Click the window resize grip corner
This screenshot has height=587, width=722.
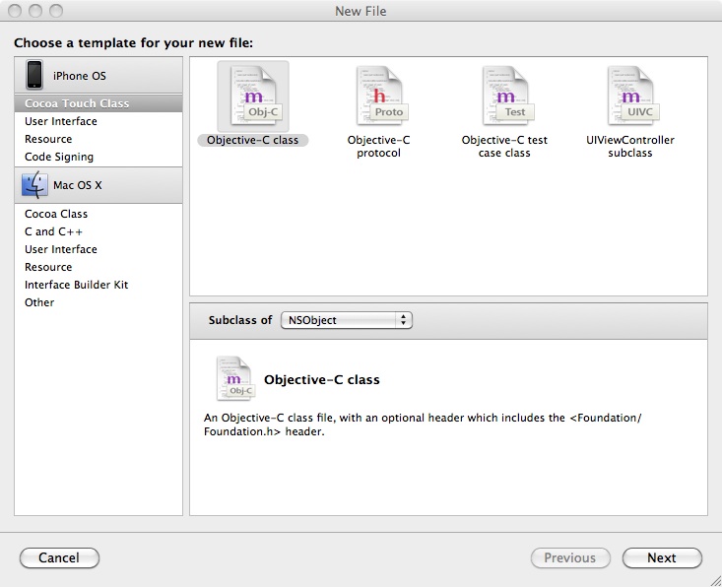pyautogui.click(x=715, y=580)
